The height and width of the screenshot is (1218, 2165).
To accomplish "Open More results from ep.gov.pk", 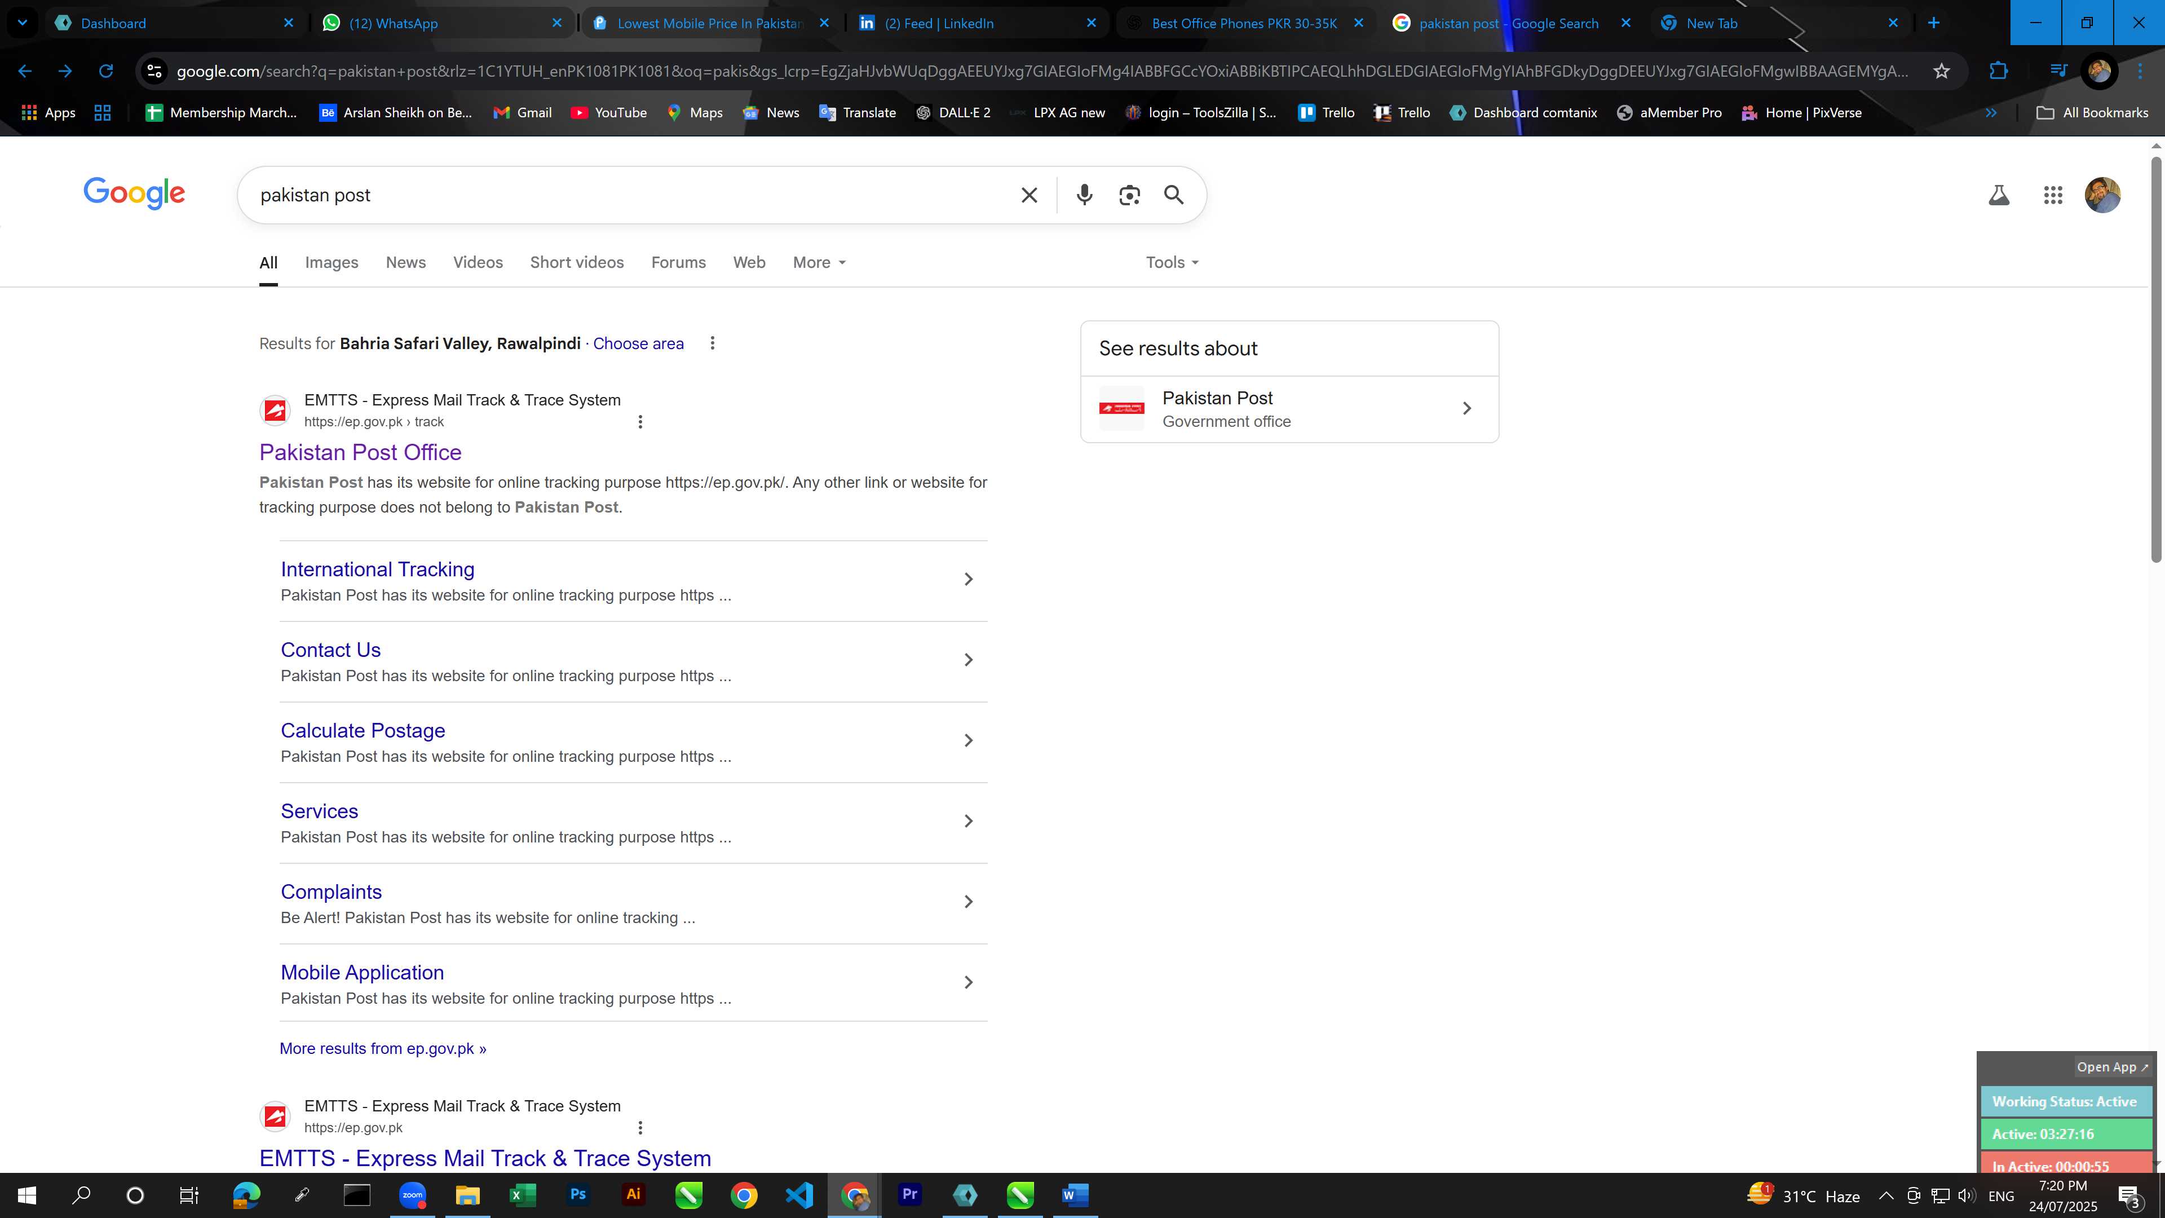I will pyautogui.click(x=382, y=1048).
